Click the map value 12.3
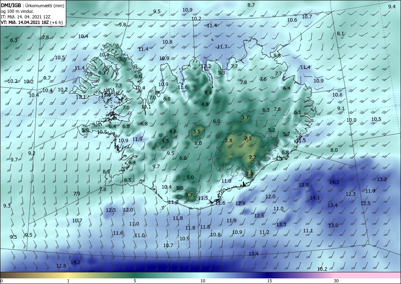The height and width of the screenshot is (284, 401). 350,194
